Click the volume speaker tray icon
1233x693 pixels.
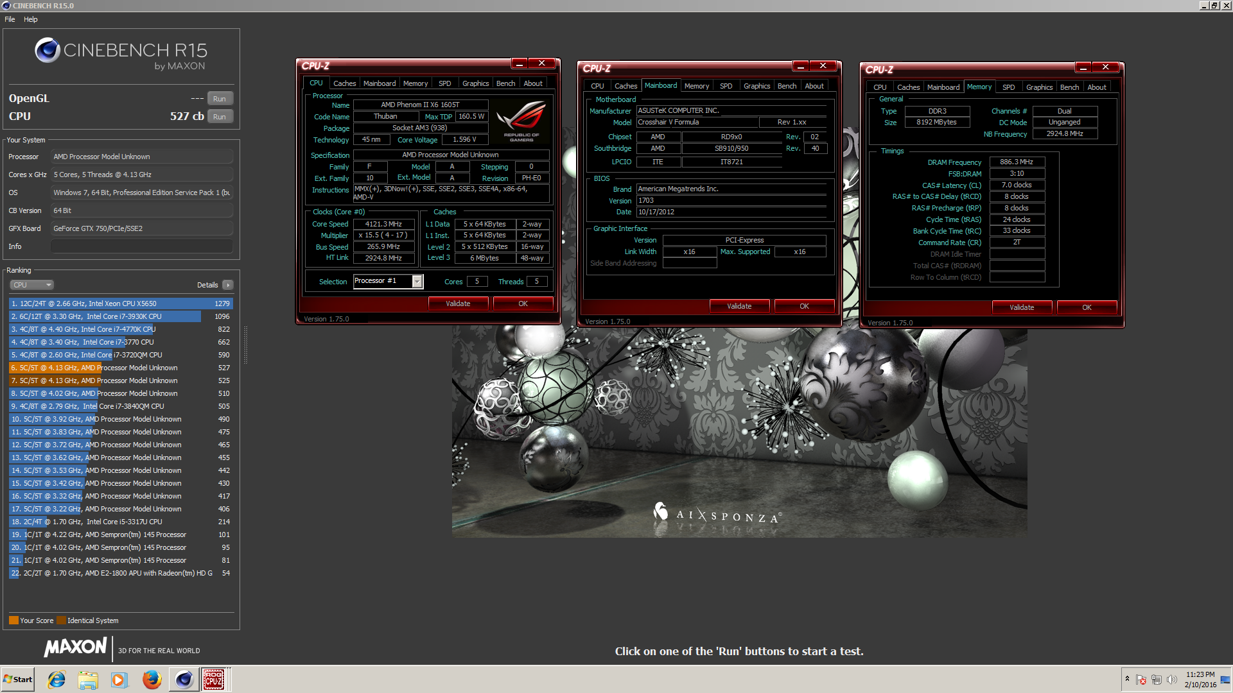point(1172,680)
